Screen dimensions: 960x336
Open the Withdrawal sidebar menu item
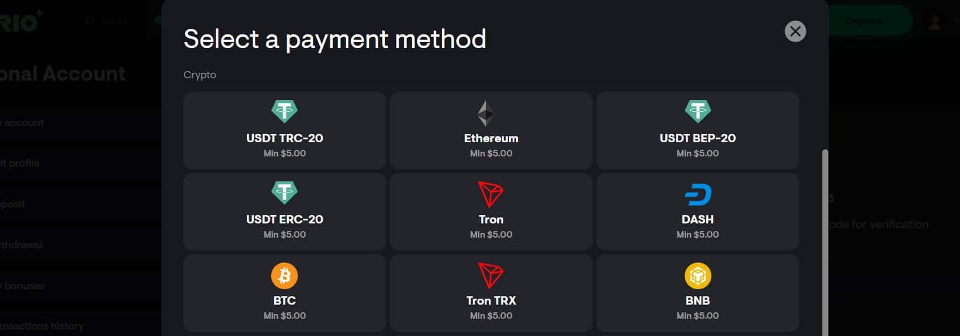[21, 245]
